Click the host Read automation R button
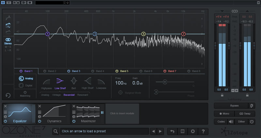This screenshot has width=261, height=138. (14, 3)
